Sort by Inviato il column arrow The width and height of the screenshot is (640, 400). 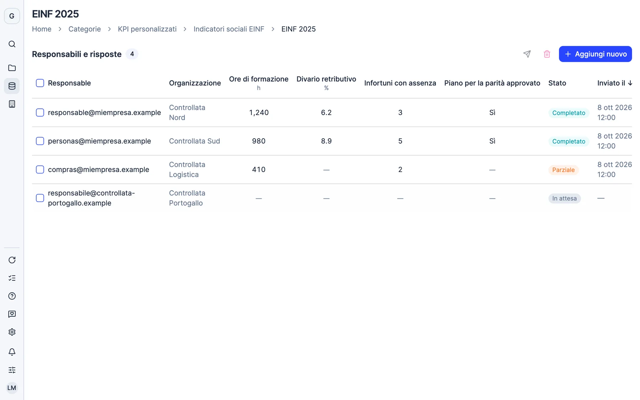tap(630, 83)
